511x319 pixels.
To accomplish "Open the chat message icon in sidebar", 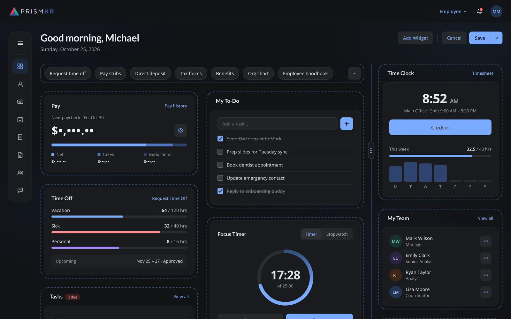I will click(x=20, y=190).
